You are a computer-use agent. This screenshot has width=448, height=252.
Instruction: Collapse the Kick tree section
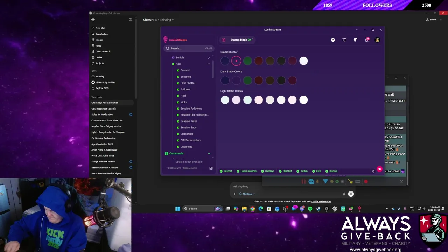tap(209, 64)
